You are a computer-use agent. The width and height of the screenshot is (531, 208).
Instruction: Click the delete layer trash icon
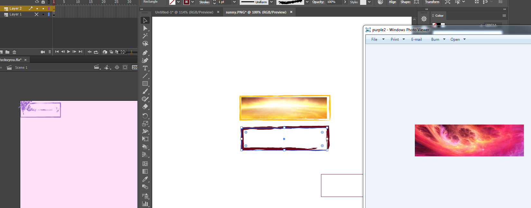pos(14,52)
